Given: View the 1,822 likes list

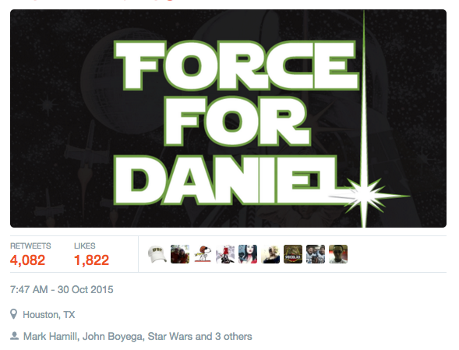Looking at the screenshot, I should (92, 260).
